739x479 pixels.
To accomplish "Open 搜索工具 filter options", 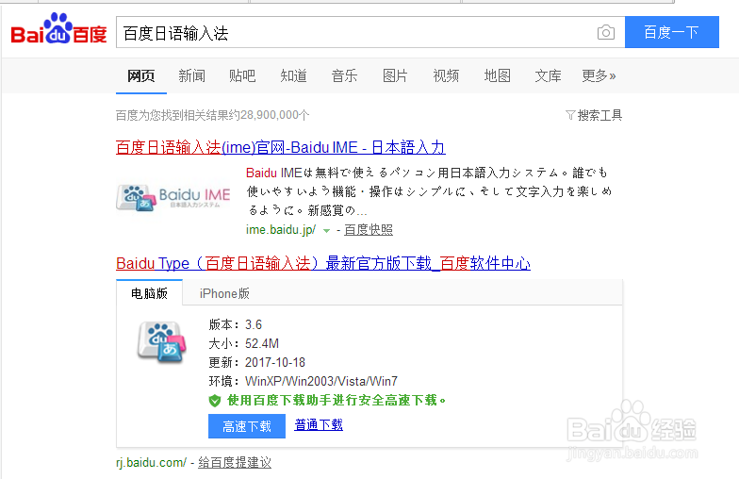I will [x=594, y=115].
